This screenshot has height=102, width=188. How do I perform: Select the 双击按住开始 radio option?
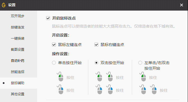[96, 63]
